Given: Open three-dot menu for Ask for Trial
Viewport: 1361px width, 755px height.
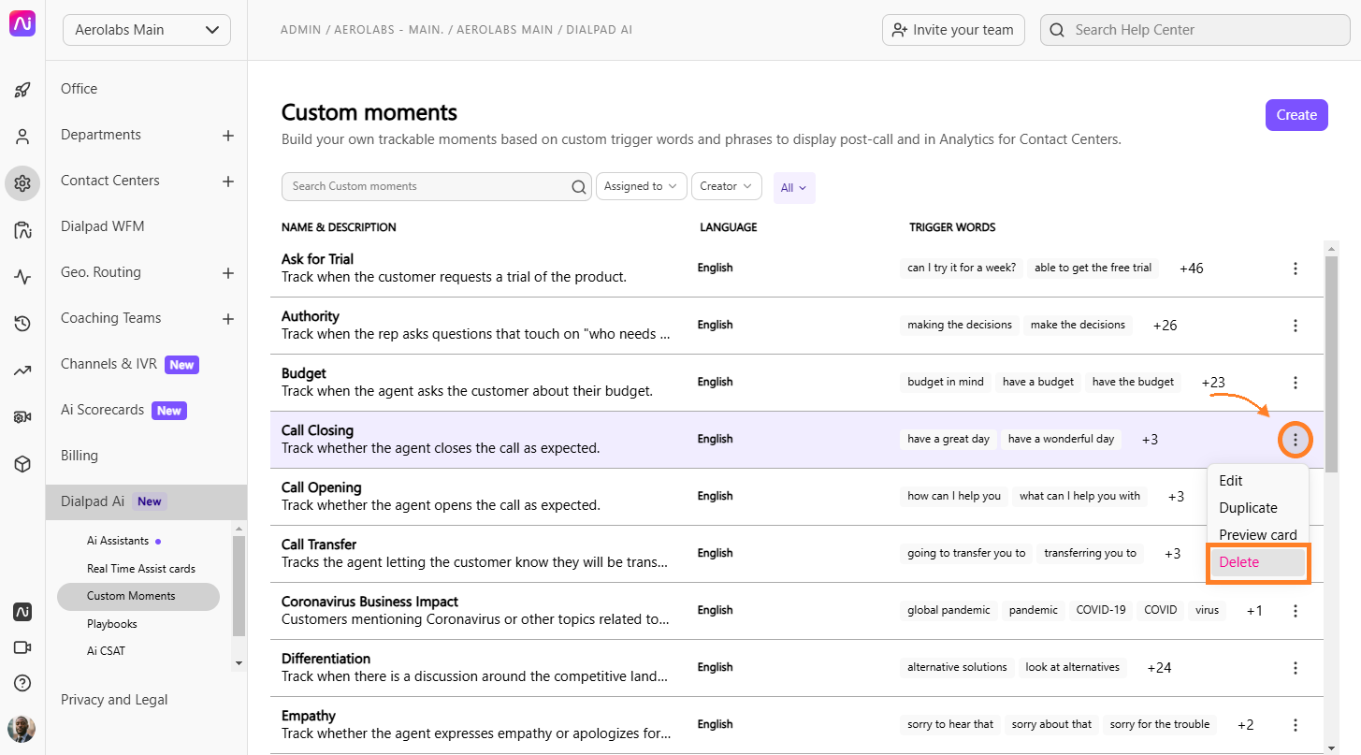Looking at the screenshot, I should tap(1296, 269).
